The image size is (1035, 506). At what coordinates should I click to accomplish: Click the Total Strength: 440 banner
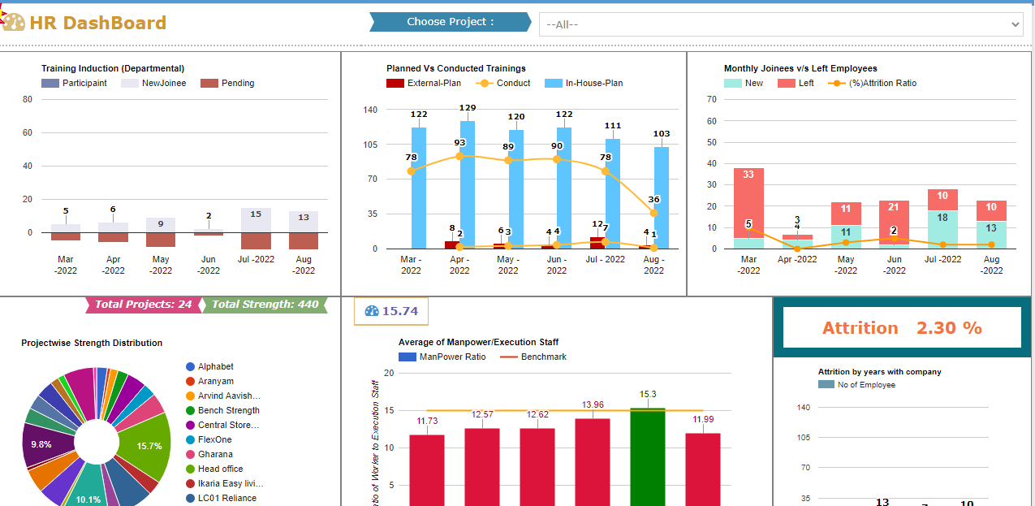click(x=265, y=305)
